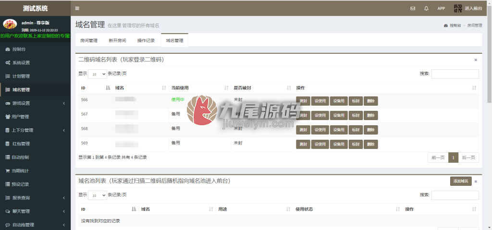
Task: Click the 添加域名 button
Action: tap(461, 181)
